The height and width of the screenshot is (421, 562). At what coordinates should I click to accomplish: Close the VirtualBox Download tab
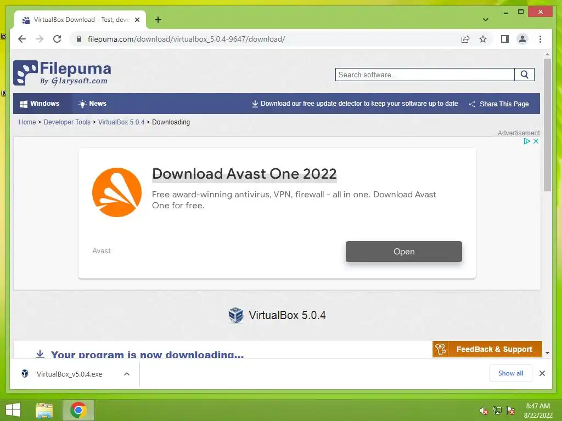click(x=137, y=20)
